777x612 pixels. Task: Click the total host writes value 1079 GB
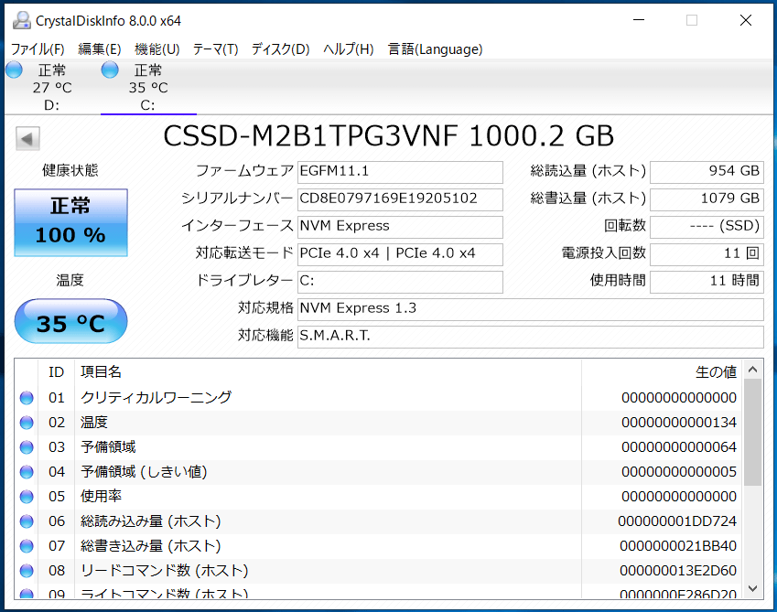click(x=707, y=199)
